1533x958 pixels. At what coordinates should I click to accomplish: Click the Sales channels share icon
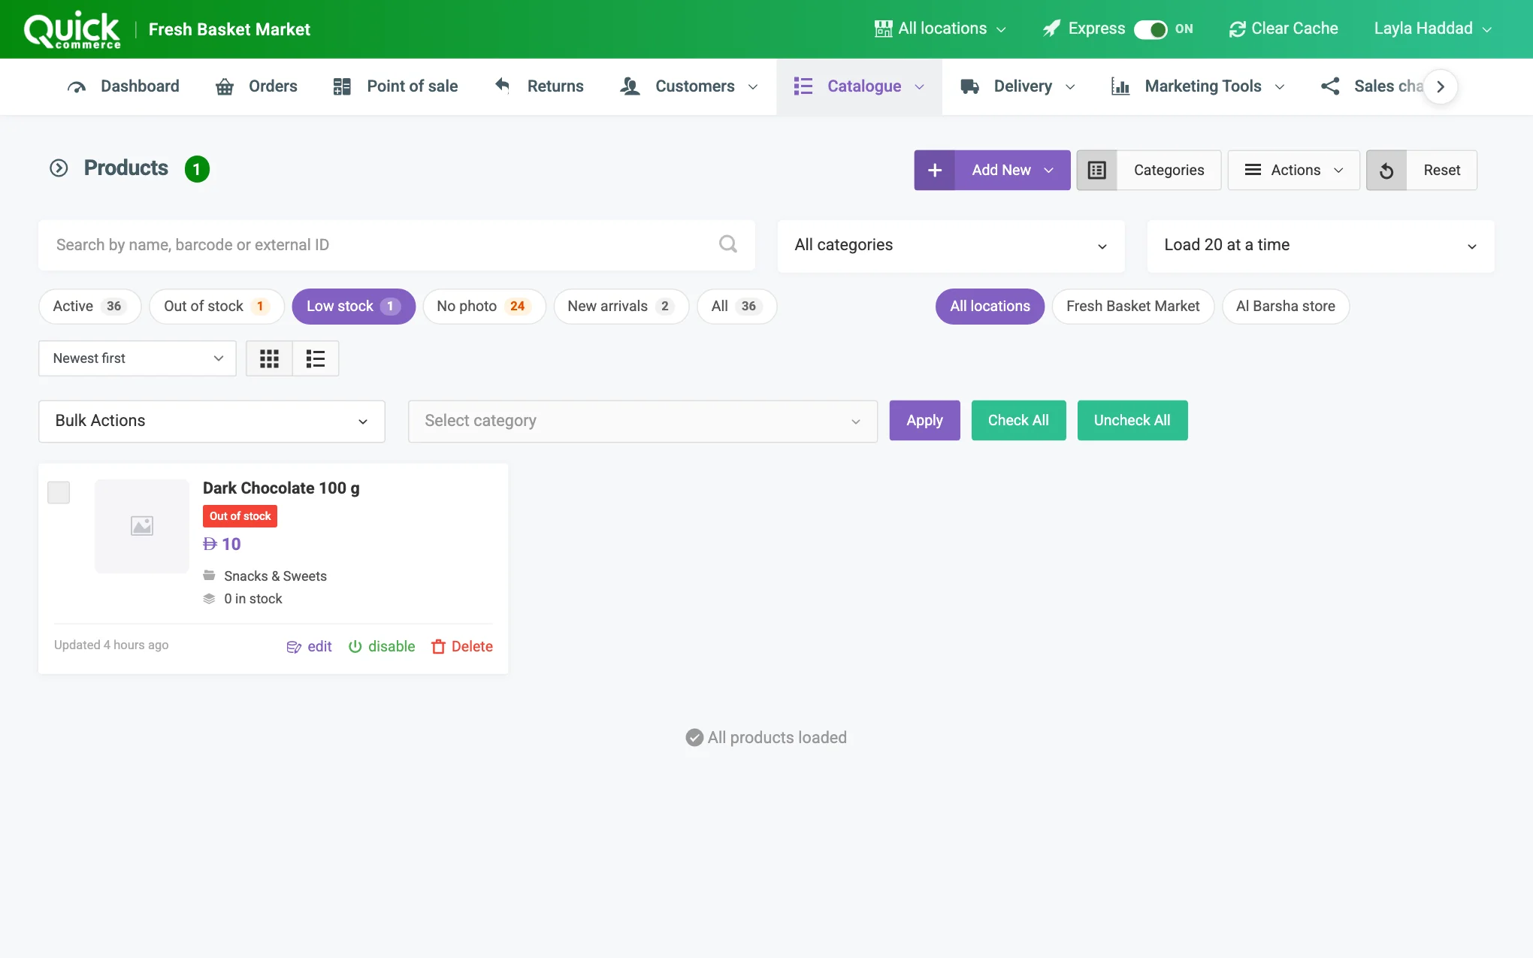[1330, 86]
